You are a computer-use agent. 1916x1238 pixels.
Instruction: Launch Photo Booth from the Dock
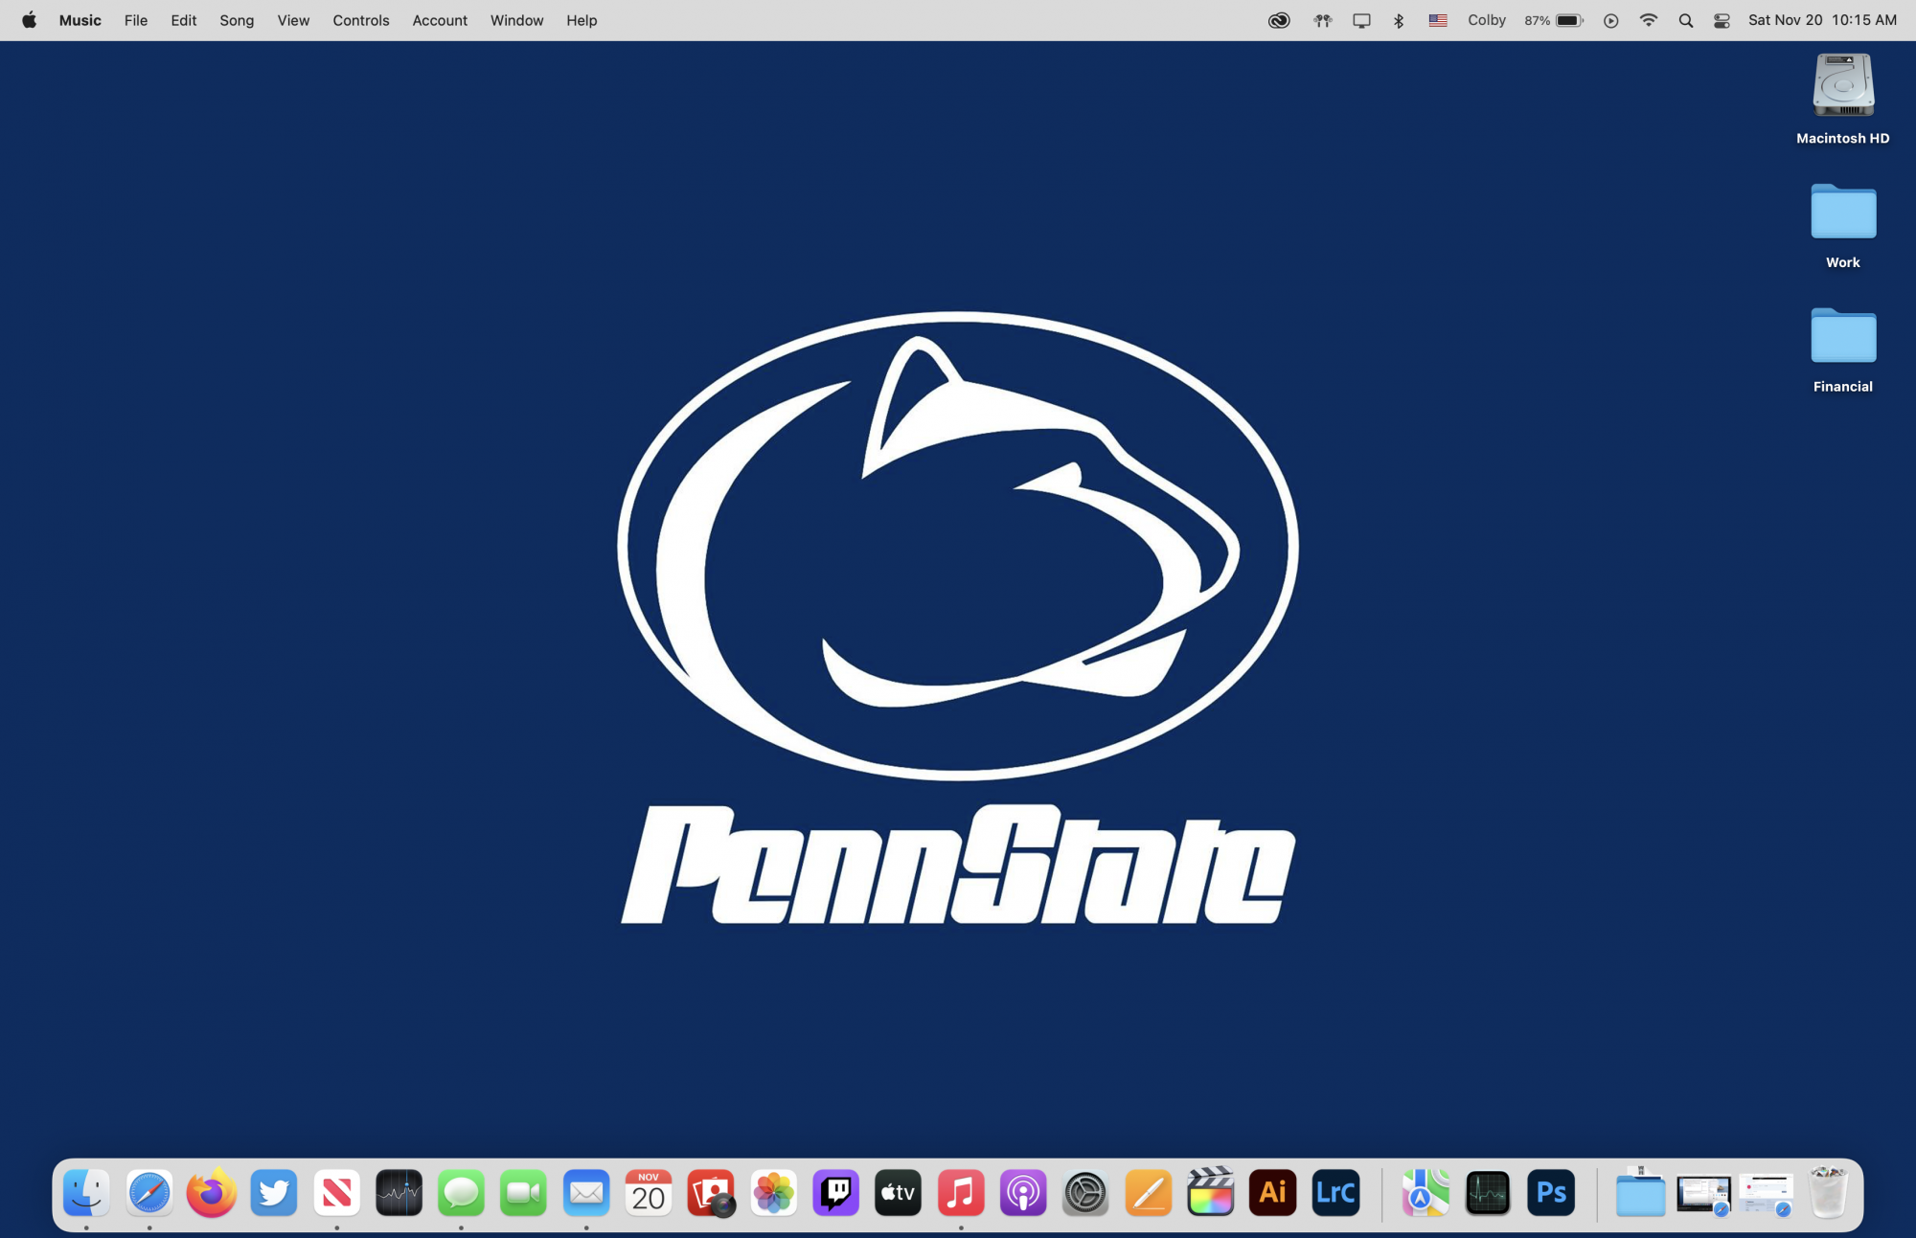pos(711,1193)
